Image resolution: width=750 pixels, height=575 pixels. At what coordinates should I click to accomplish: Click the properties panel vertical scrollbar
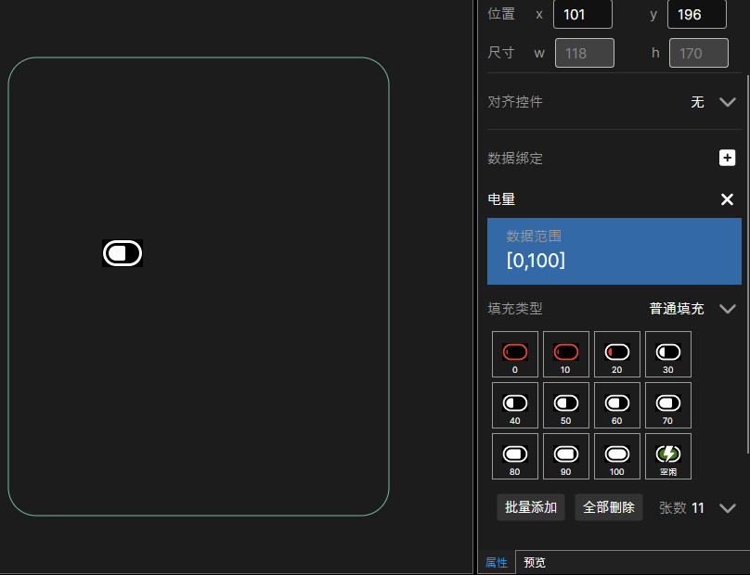tap(747, 262)
